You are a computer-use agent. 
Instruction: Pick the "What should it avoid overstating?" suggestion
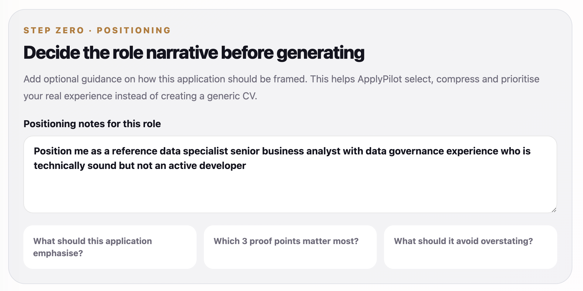[x=470, y=247]
